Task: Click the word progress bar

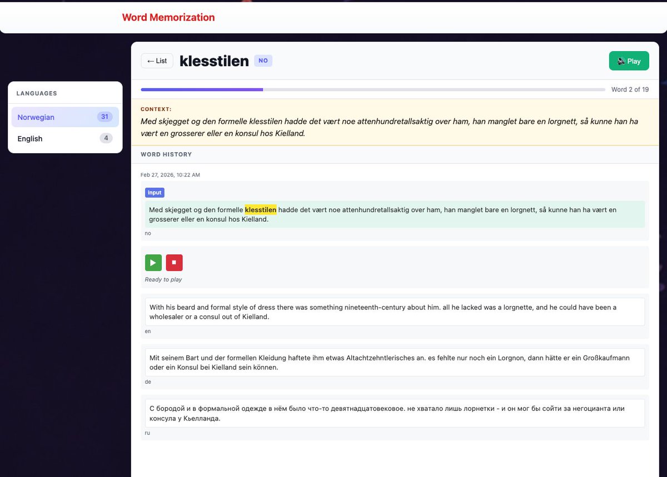Action: coord(373,89)
